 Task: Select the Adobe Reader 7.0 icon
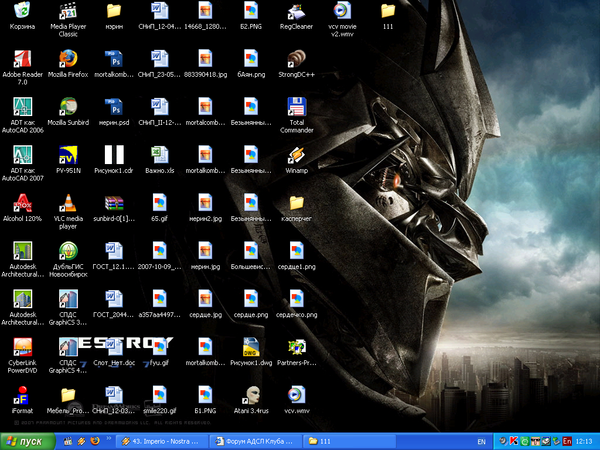click(x=22, y=59)
